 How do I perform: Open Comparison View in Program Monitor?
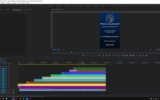[133, 55]
